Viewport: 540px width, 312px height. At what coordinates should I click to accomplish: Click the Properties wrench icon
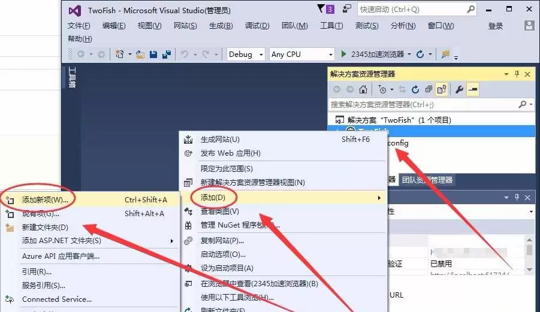tap(459, 89)
